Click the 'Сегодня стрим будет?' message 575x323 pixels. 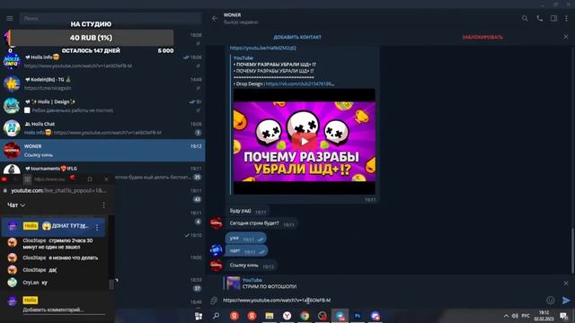click(261, 223)
